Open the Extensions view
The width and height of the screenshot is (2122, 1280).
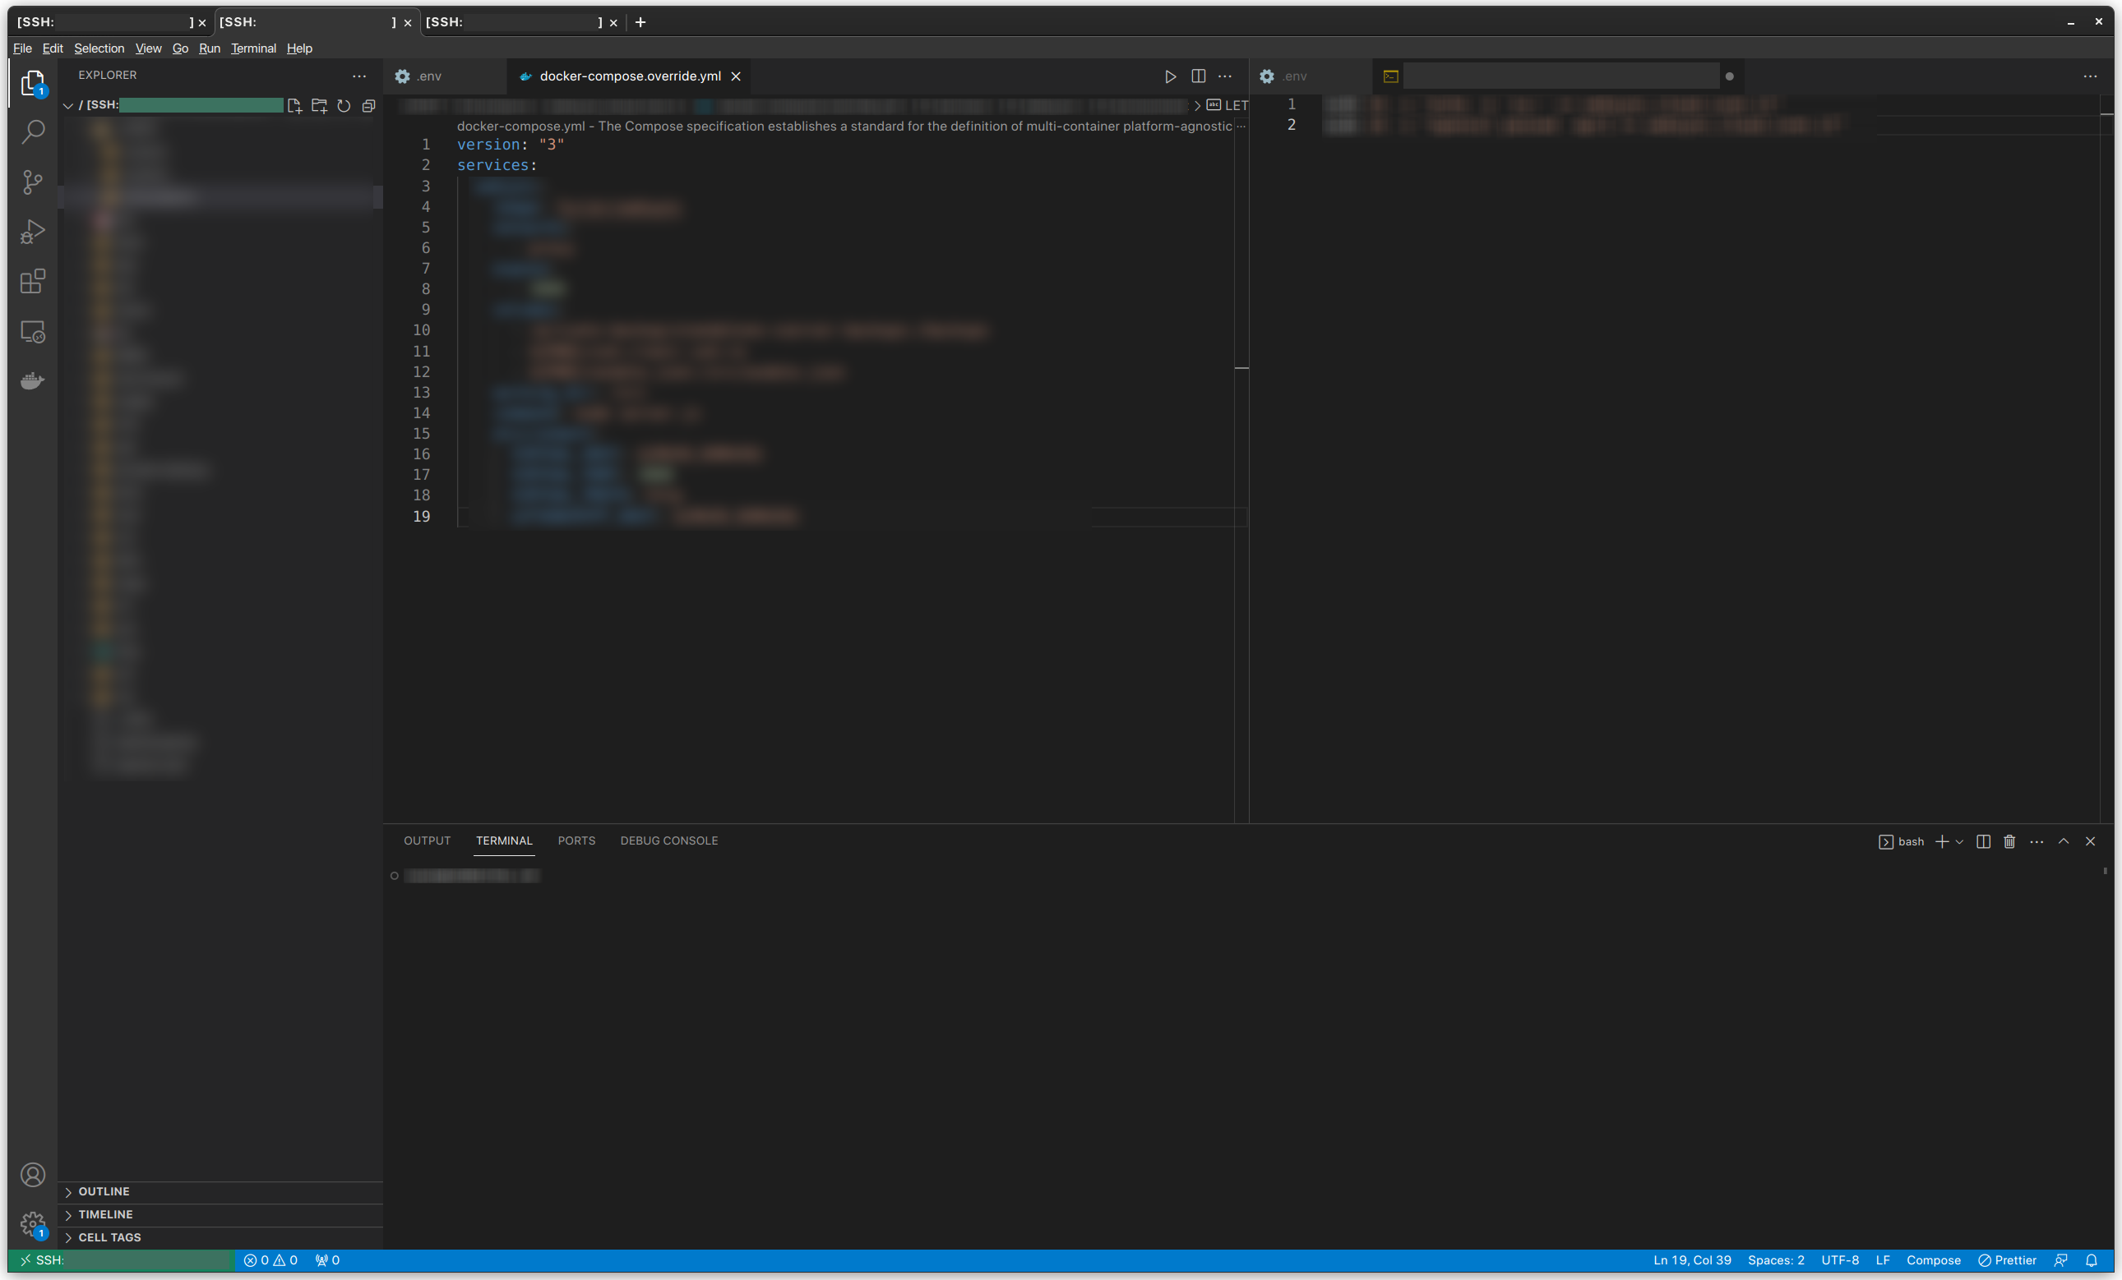(x=33, y=282)
